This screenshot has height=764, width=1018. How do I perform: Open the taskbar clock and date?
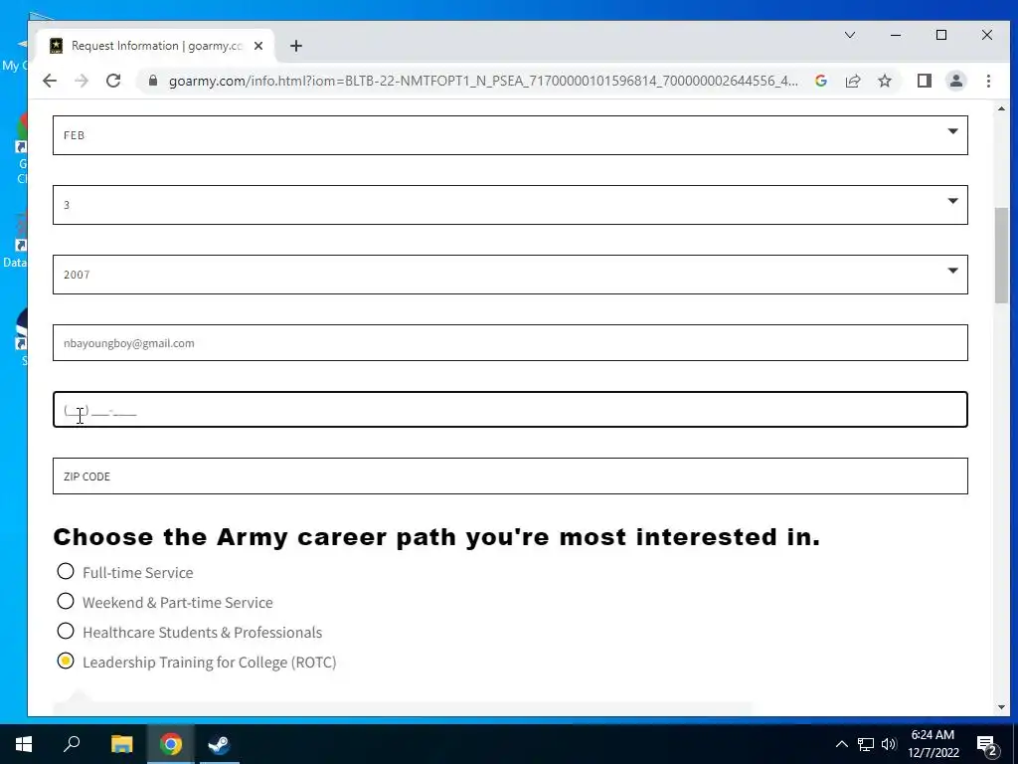pos(933,744)
